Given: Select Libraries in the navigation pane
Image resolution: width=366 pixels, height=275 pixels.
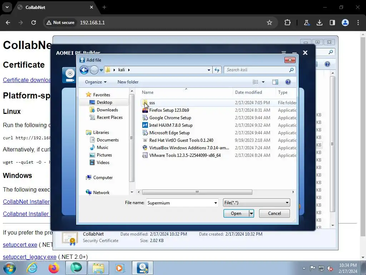Looking at the screenshot, I should tap(101, 132).
